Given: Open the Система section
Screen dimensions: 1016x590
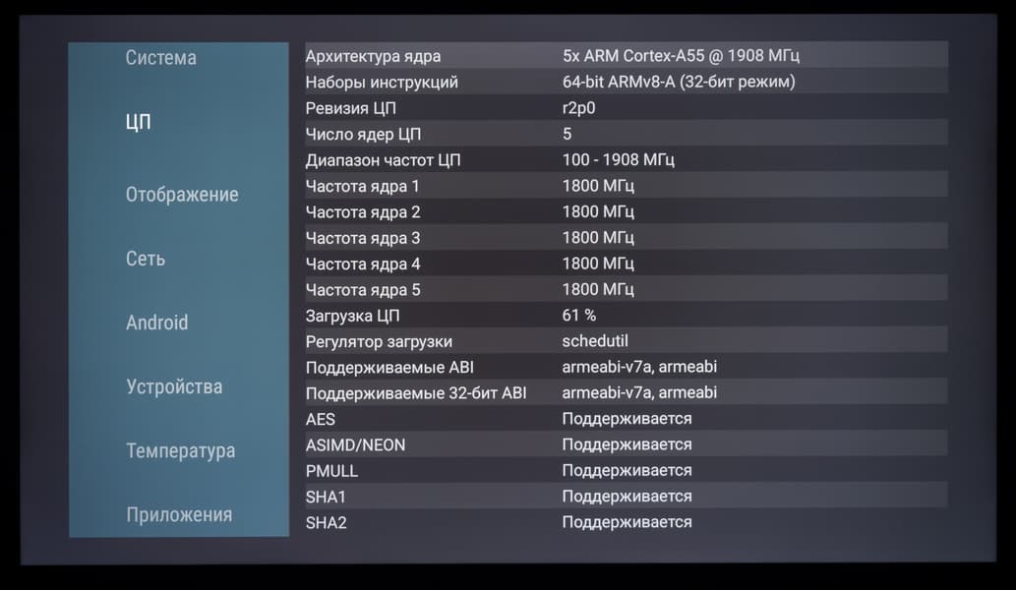Looking at the screenshot, I should tap(160, 58).
